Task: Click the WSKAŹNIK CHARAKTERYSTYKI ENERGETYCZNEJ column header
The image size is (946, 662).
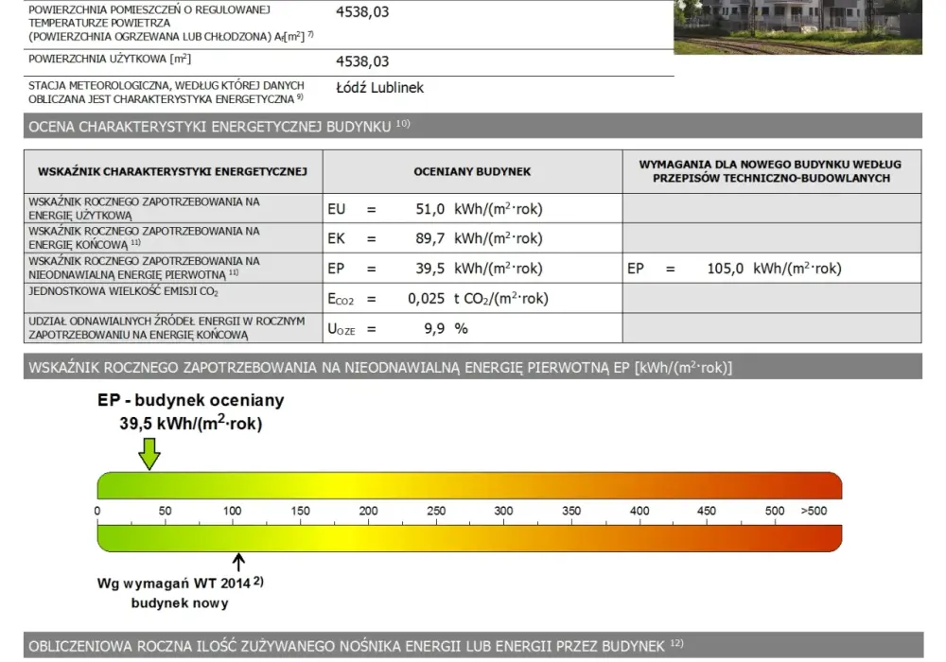Action: (173, 172)
